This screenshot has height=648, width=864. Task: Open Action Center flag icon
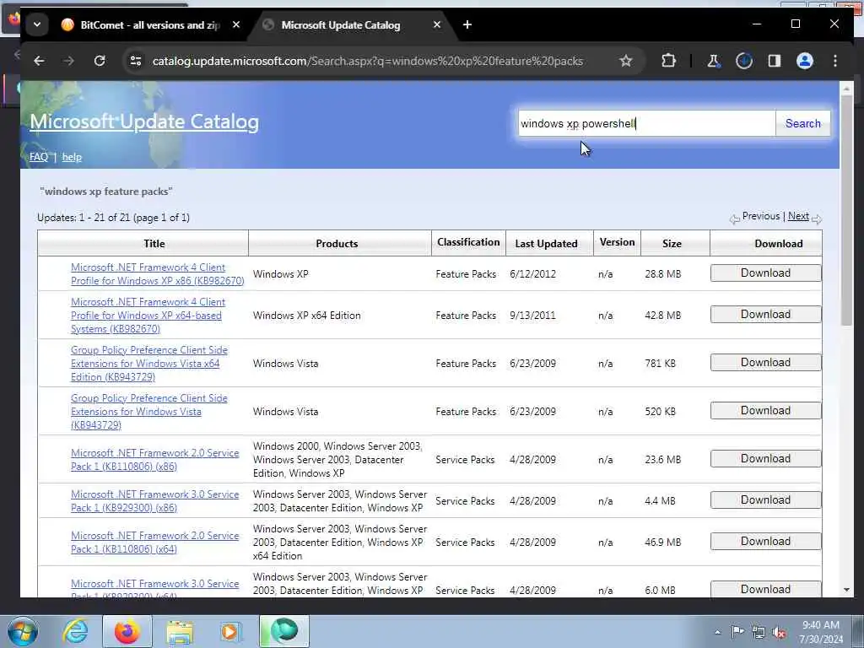(x=737, y=631)
